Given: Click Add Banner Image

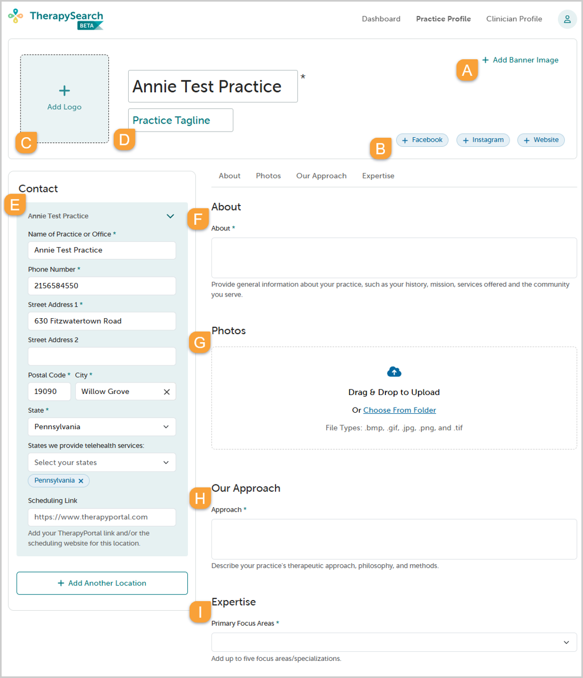Looking at the screenshot, I should pos(520,60).
